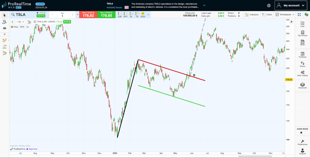Open the Indicators menu
The height and width of the screenshot is (158, 310).
click(x=252, y=15)
